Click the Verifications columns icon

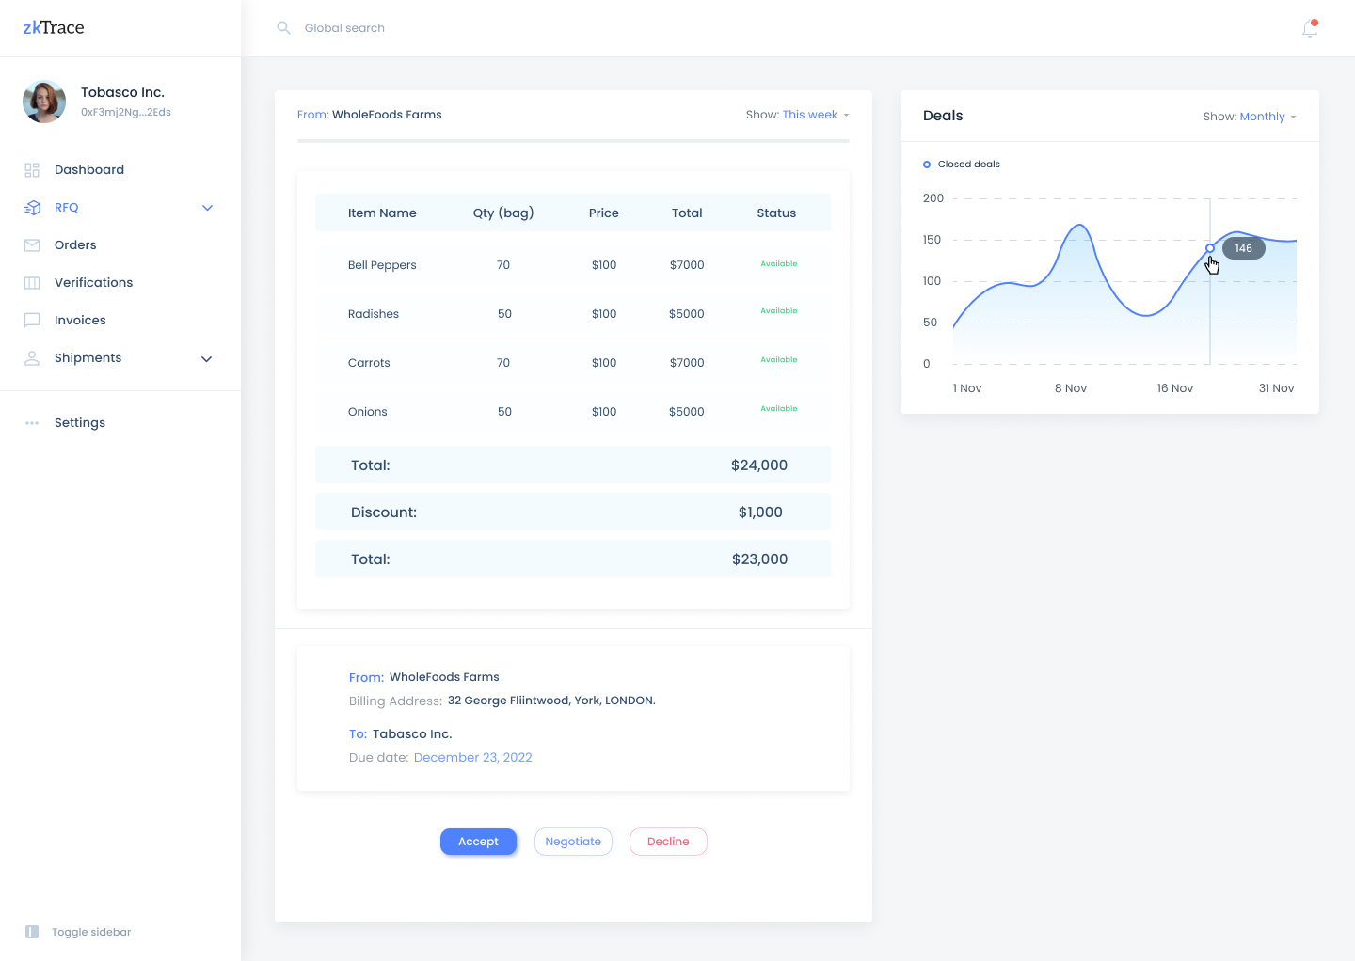pos(32,283)
